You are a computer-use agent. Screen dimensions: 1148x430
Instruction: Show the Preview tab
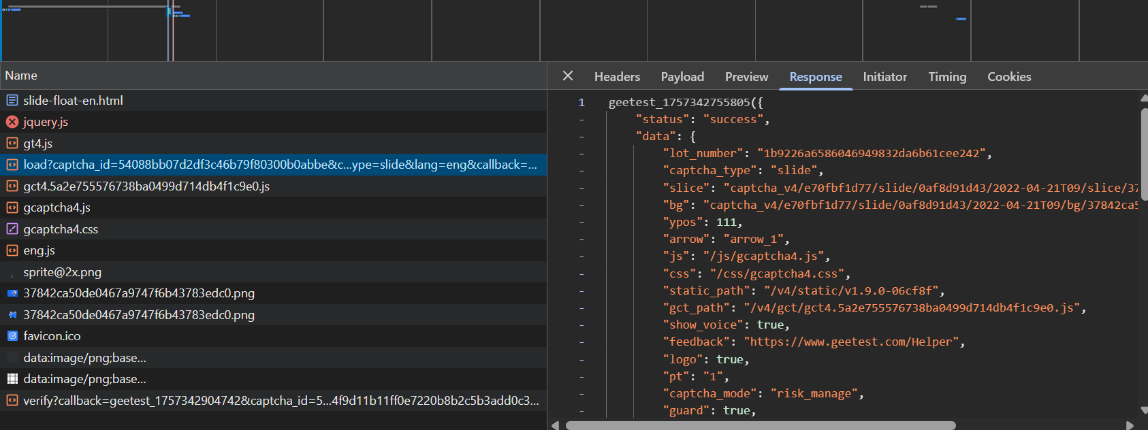click(x=746, y=77)
